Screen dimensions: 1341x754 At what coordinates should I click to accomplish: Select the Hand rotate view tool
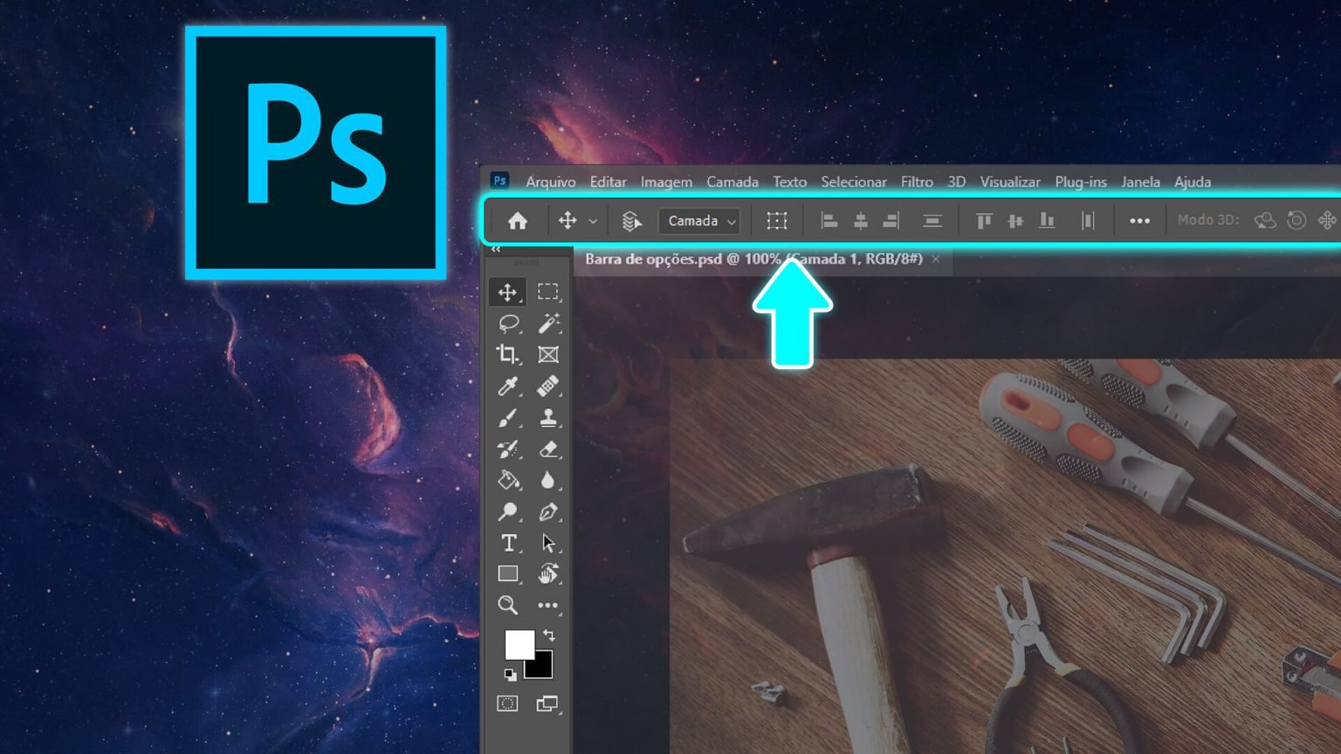[547, 573]
